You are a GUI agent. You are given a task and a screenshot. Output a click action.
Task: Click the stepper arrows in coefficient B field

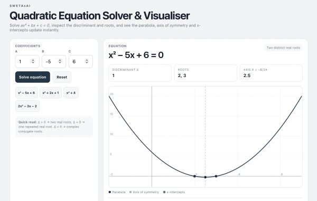(x=60, y=61)
